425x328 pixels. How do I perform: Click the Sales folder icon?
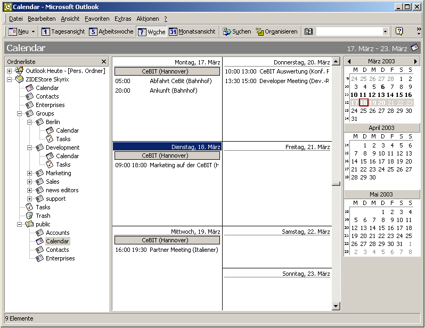(39, 182)
